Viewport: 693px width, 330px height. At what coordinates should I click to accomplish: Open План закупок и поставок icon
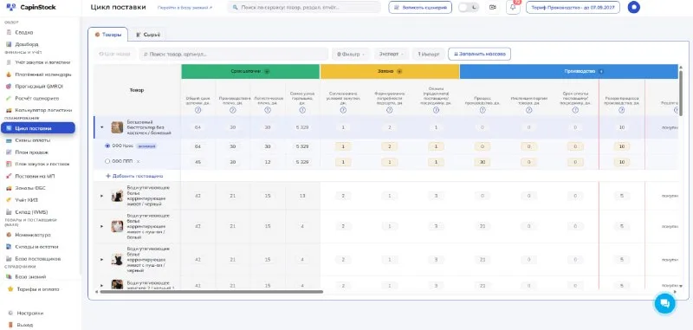(x=9, y=164)
